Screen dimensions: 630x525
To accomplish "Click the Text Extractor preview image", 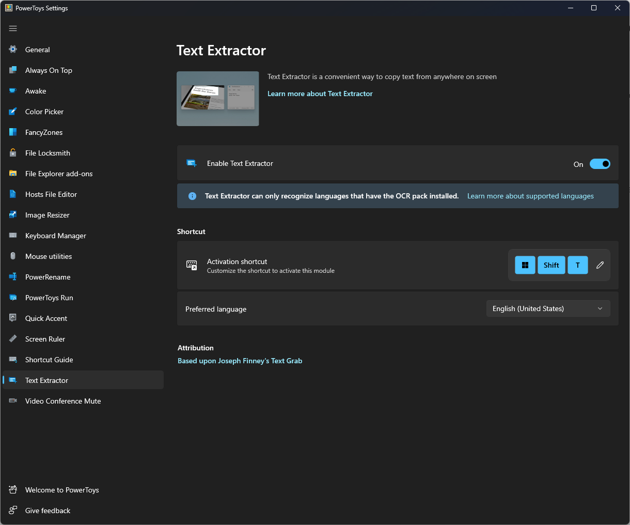I will 217,98.
